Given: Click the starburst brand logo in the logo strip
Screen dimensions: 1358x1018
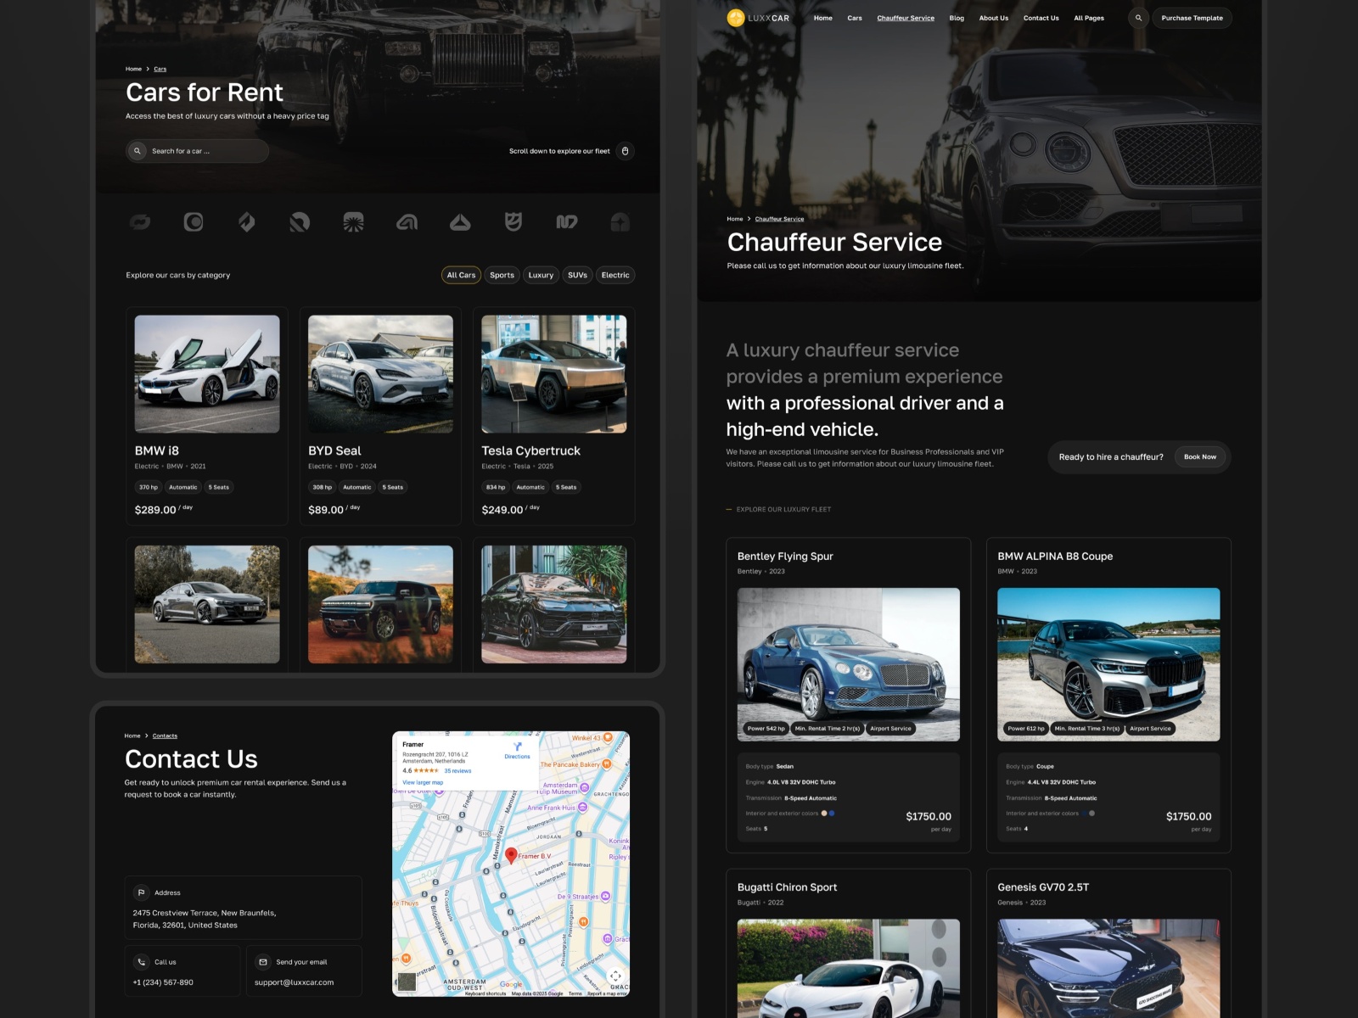Looking at the screenshot, I should pyautogui.click(x=353, y=222).
